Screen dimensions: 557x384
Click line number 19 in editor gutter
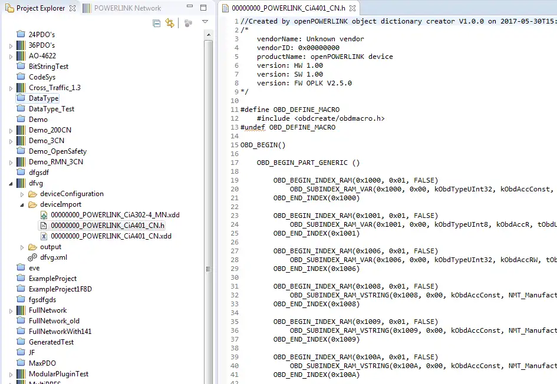(x=235, y=180)
